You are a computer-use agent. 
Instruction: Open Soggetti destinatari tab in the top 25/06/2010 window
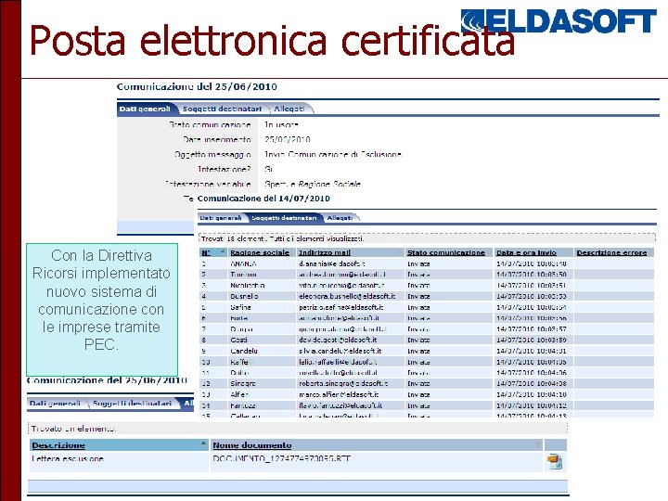coord(222,109)
